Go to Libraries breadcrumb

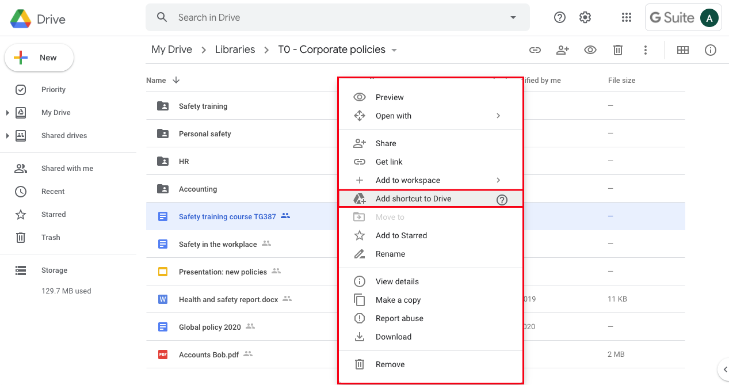point(235,49)
